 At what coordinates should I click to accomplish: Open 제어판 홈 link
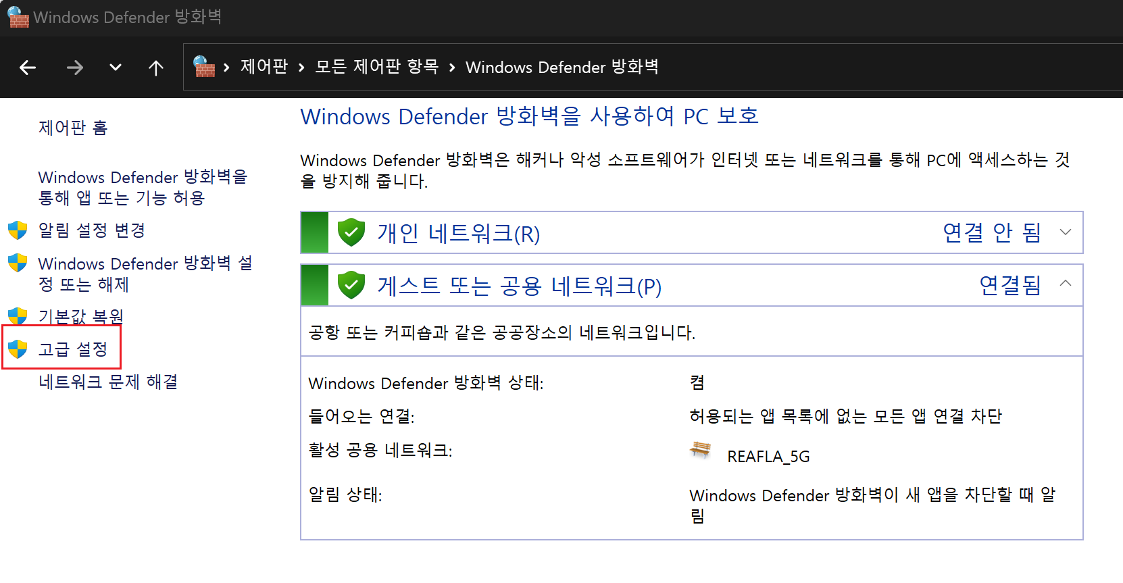73,128
